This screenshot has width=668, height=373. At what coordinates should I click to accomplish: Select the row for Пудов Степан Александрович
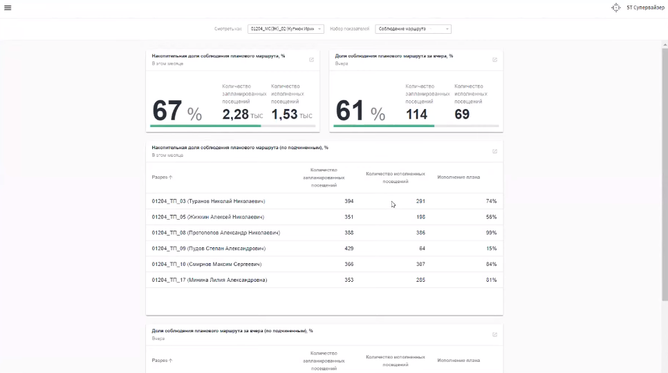(208, 249)
